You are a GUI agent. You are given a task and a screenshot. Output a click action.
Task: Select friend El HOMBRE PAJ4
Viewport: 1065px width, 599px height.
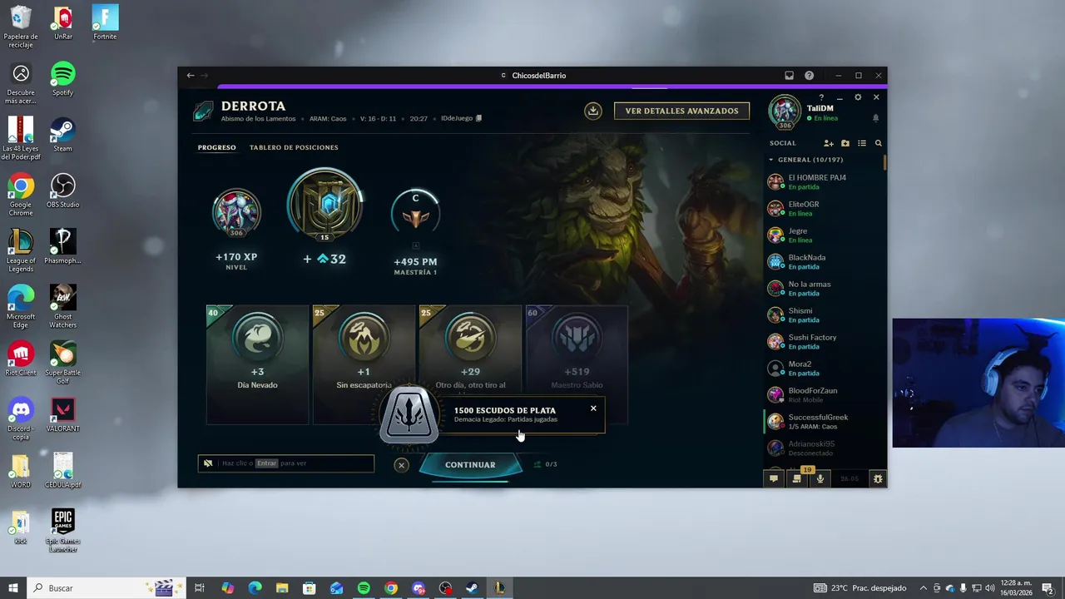point(824,181)
